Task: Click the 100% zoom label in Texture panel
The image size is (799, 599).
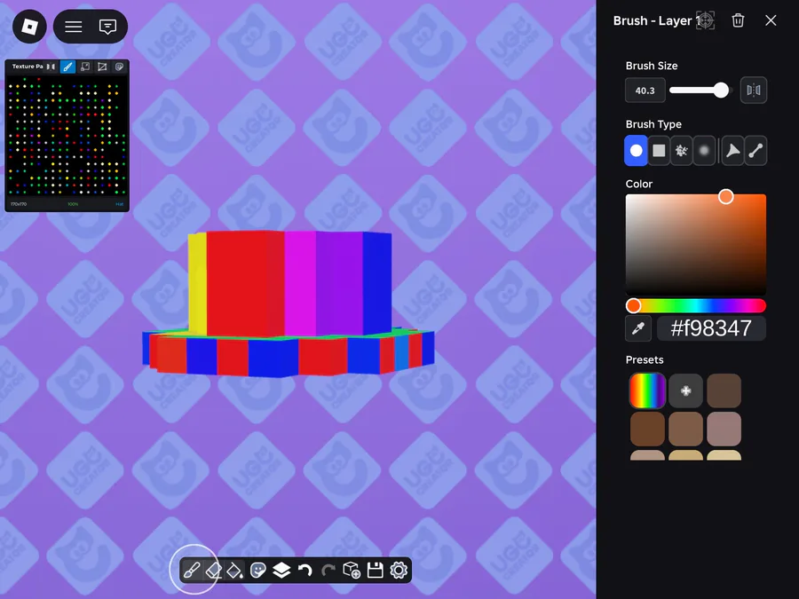Action: [x=73, y=204]
